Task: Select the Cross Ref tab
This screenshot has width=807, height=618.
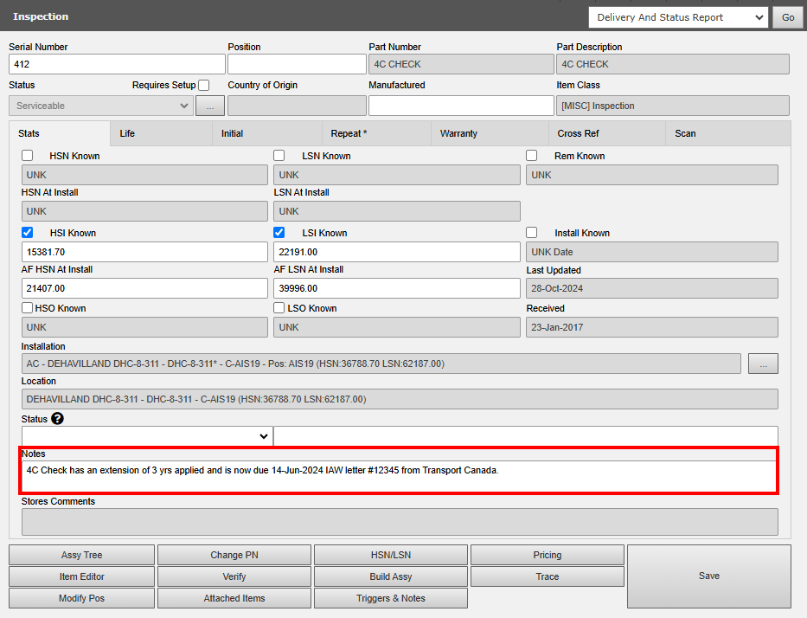Action: pyautogui.click(x=578, y=133)
